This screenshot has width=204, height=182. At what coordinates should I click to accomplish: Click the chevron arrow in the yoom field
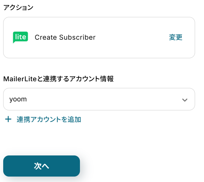click(x=184, y=99)
